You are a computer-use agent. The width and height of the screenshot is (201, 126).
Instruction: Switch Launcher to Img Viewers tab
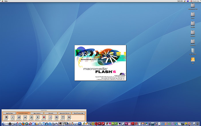(37, 113)
